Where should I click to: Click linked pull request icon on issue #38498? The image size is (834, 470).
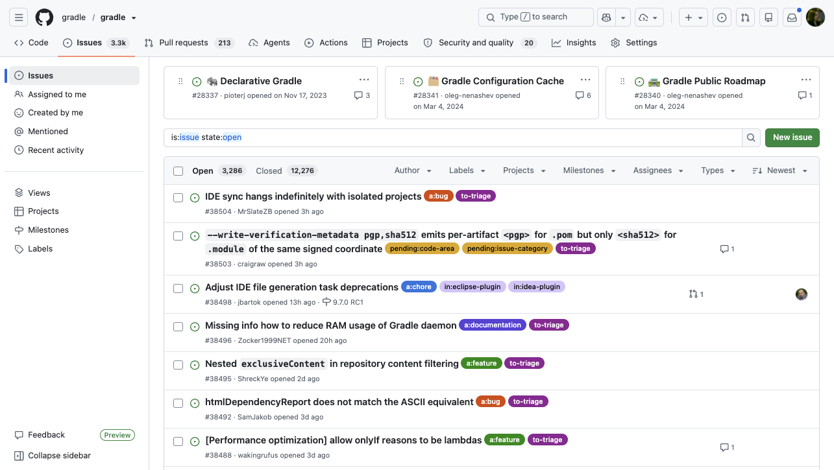[696, 294]
